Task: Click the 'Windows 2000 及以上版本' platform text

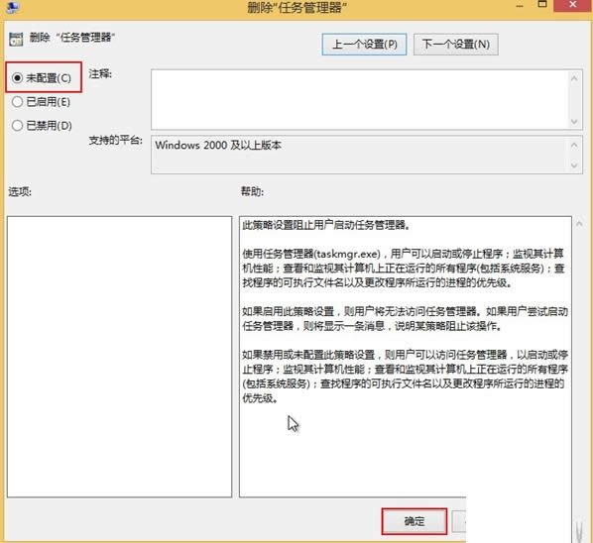Action: click(218, 145)
